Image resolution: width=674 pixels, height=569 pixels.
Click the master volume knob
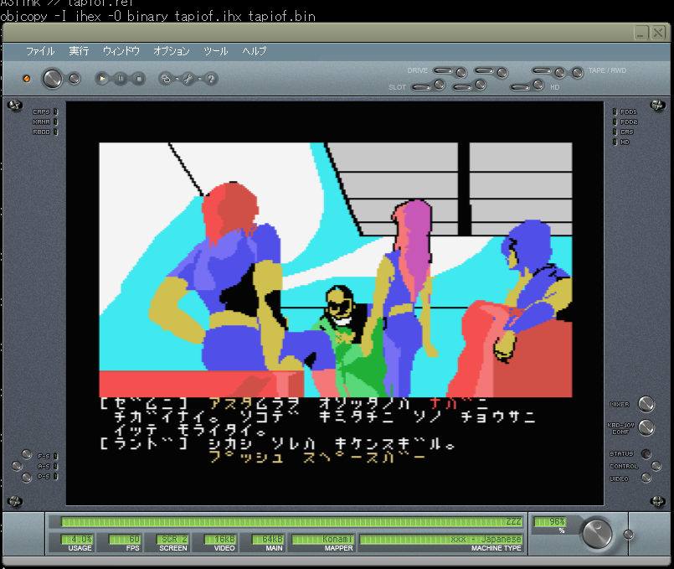point(597,533)
